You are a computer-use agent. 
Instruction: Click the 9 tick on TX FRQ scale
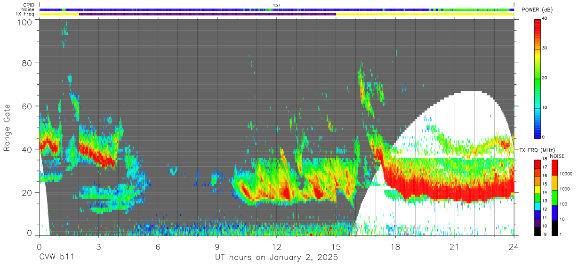[546, 234]
